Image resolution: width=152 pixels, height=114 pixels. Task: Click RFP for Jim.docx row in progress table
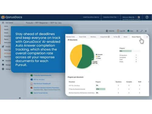pos(74,85)
